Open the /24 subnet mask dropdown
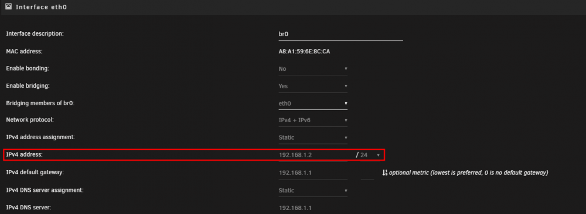The height and width of the screenshot is (214, 586). tap(370, 155)
